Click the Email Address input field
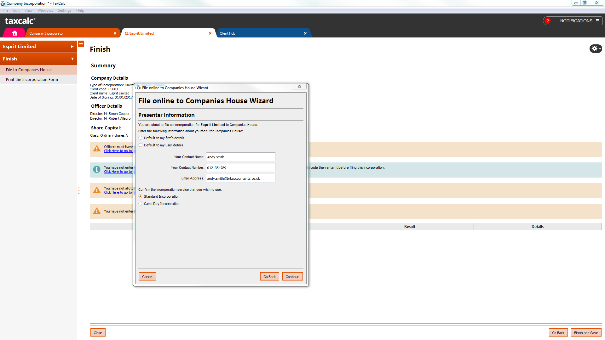Viewport: 605px width, 340px height. click(241, 178)
